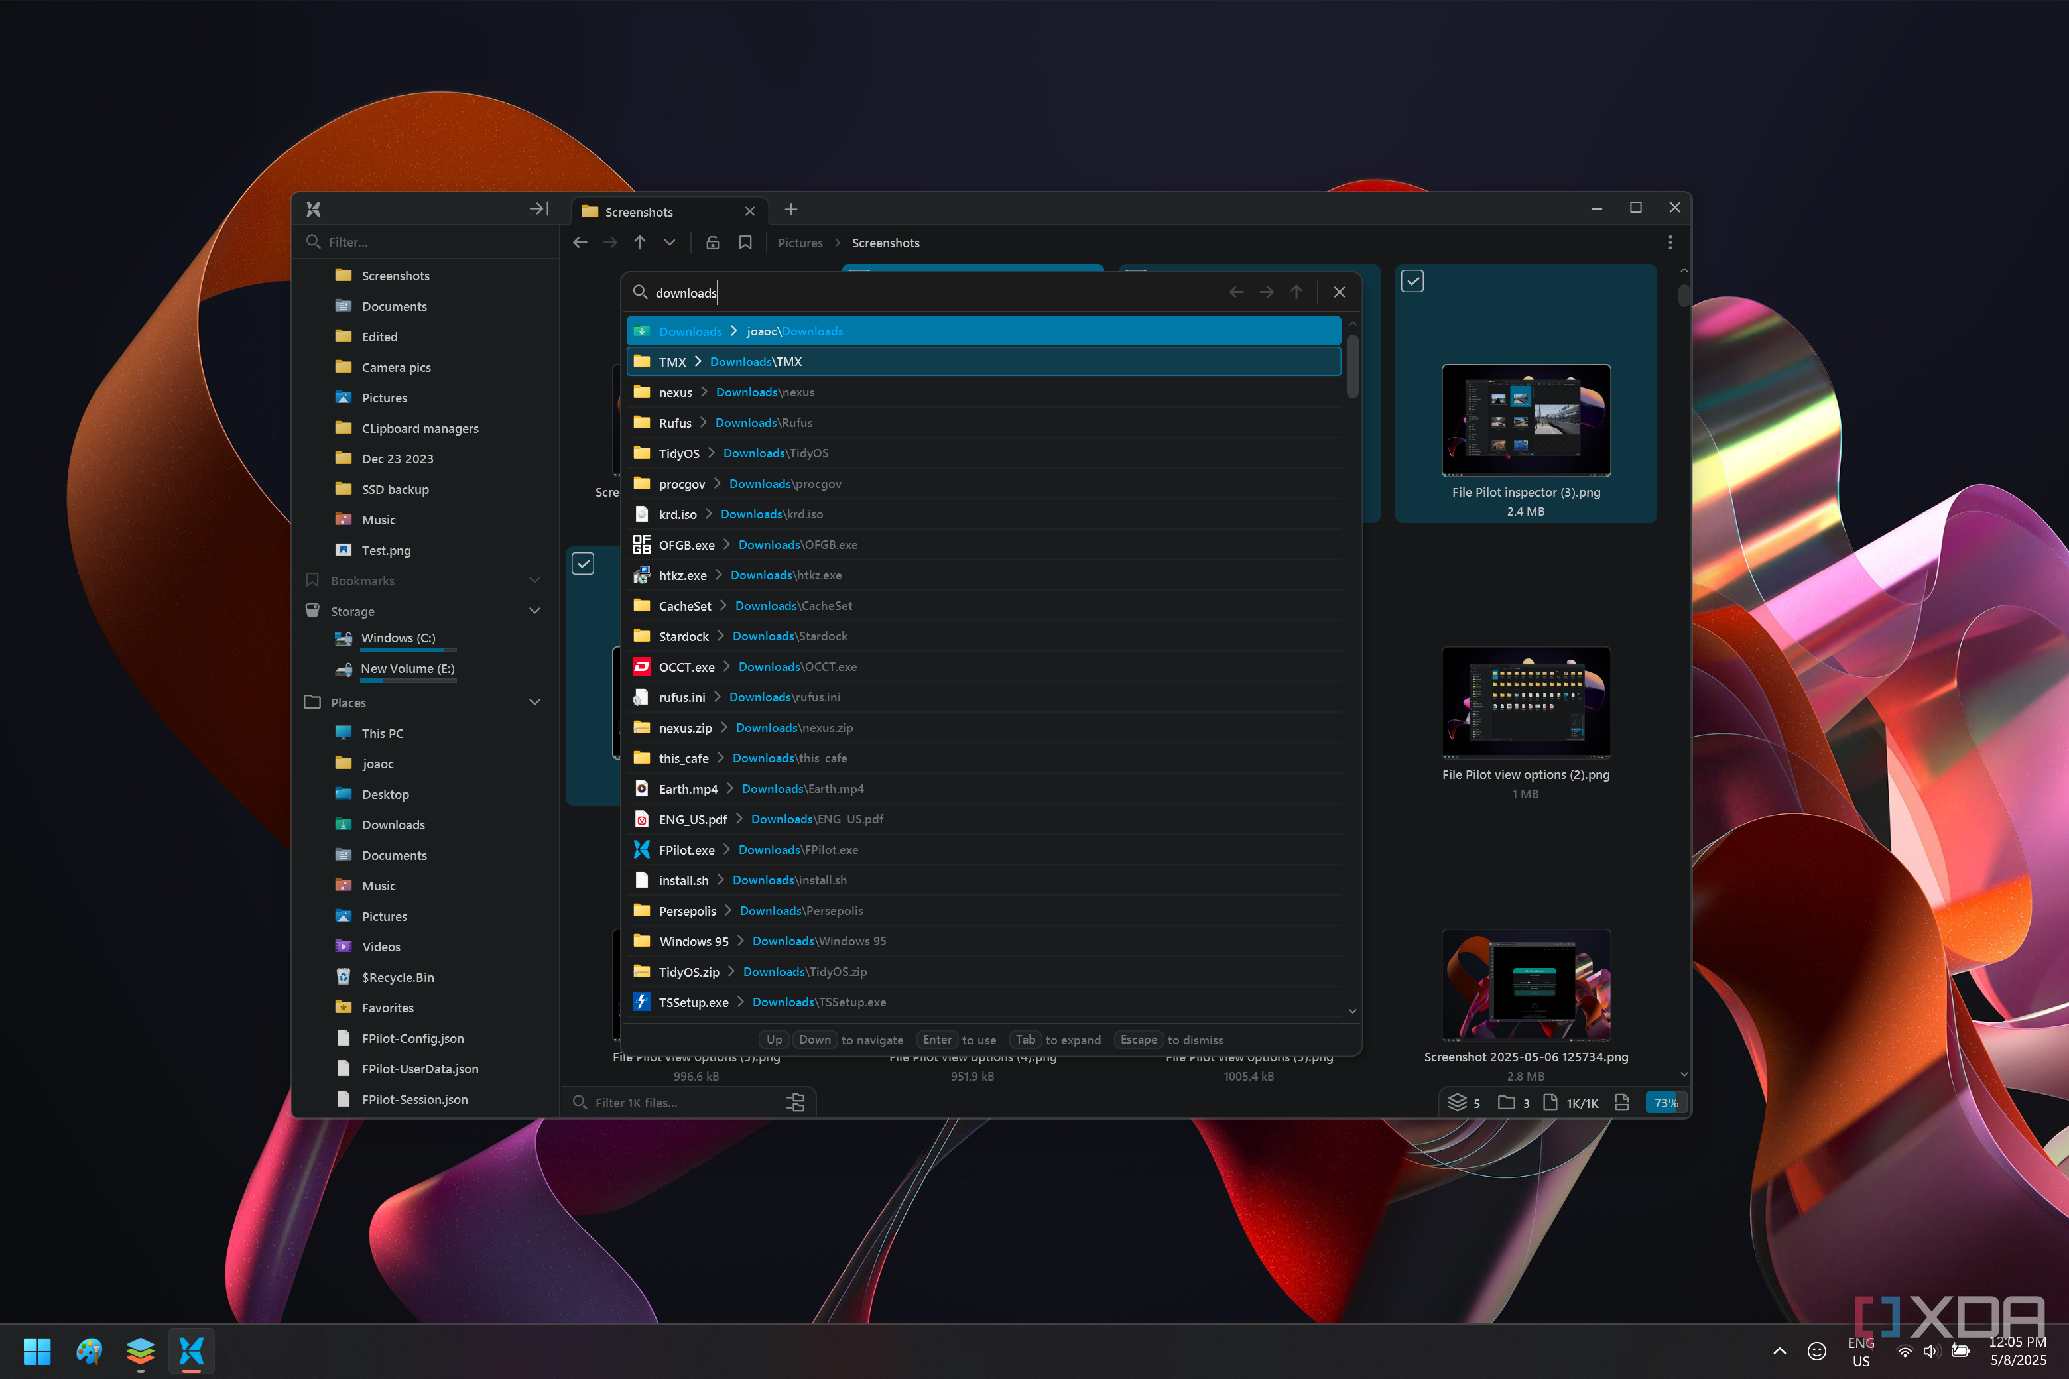This screenshot has width=2069, height=1379.
Task: Click the install.sh search result
Action: click(983, 880)
